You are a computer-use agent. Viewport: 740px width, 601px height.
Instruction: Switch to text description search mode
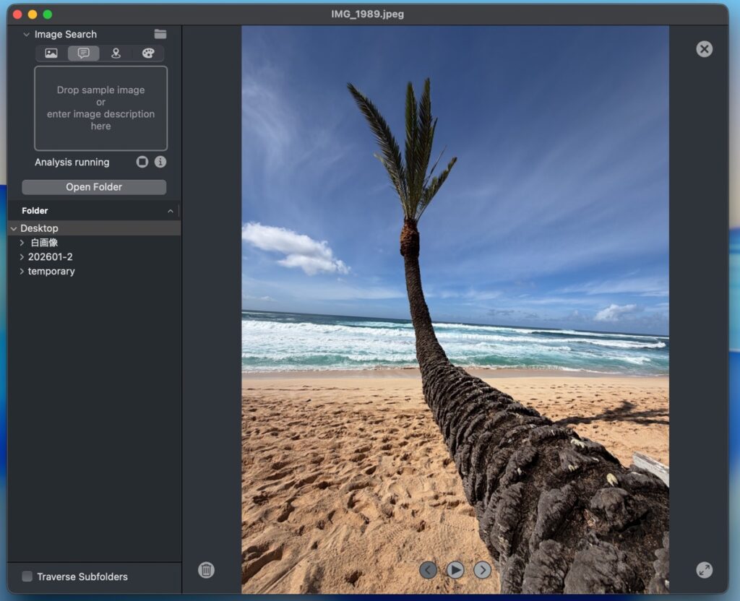click(84, 53)
